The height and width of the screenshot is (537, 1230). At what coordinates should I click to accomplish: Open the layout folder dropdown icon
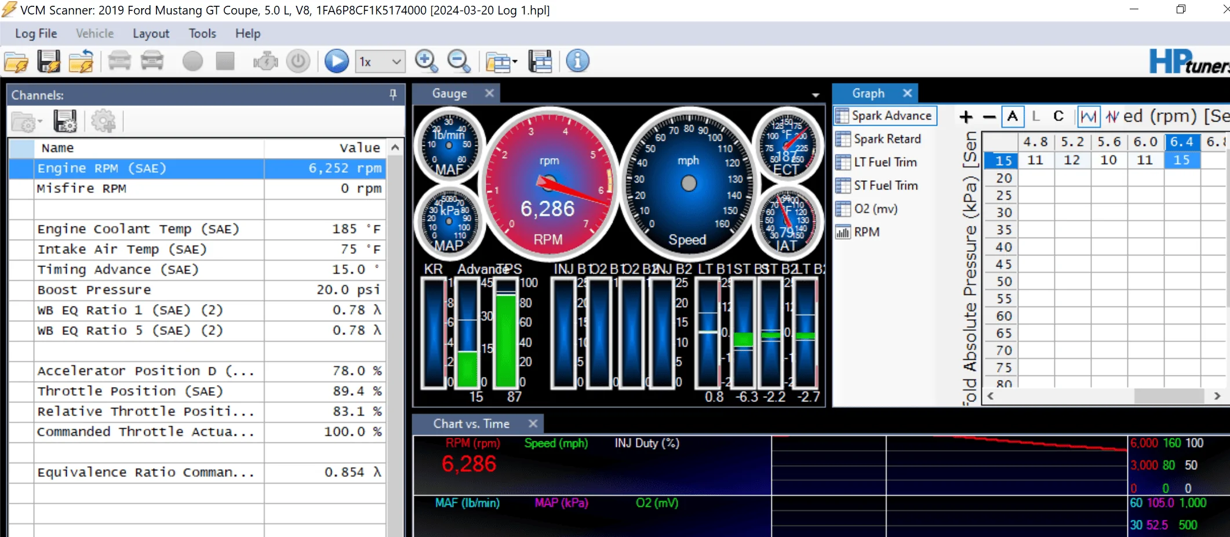[x=501, y=61]
